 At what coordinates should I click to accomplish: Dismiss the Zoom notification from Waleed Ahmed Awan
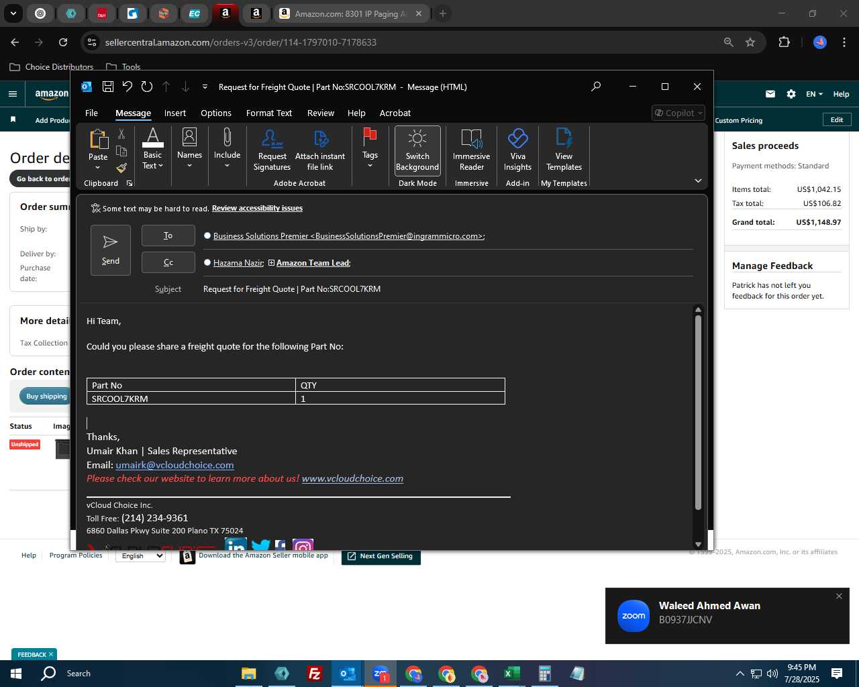pyautogui.click(x=839, y=596)
